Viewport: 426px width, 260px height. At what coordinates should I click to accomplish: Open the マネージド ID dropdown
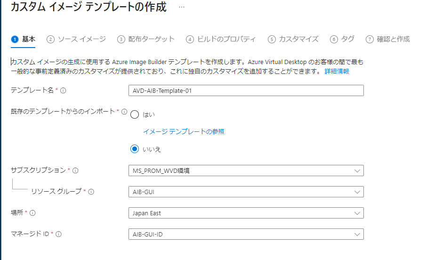[x=246, y=234]
